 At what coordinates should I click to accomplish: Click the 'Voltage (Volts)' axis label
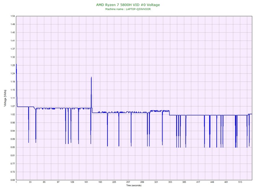point(5,98)
